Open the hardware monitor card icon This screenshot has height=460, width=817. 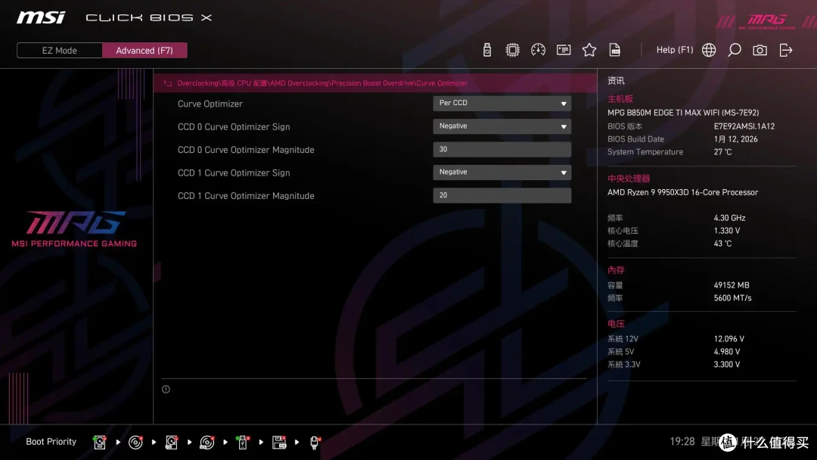coord(564,50)
